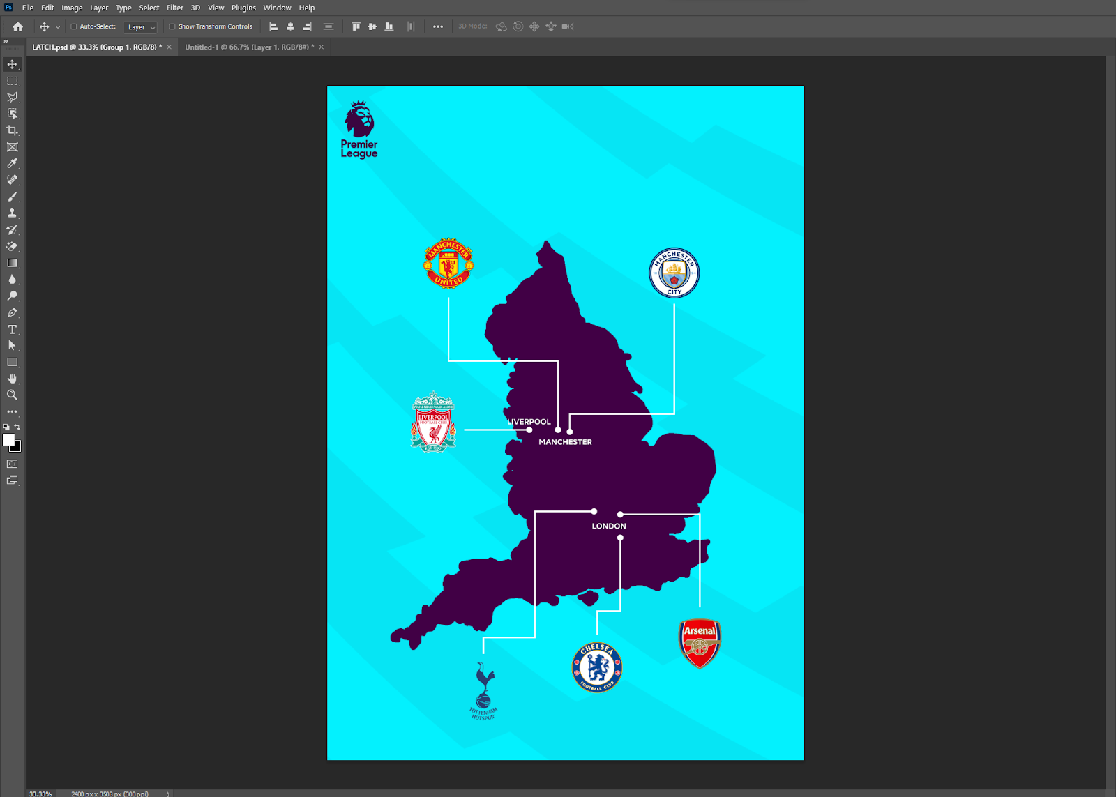Swap foreground and background colors
Image resolution: width=1116 pixels, height=797 pixels.
coord(17,427)
